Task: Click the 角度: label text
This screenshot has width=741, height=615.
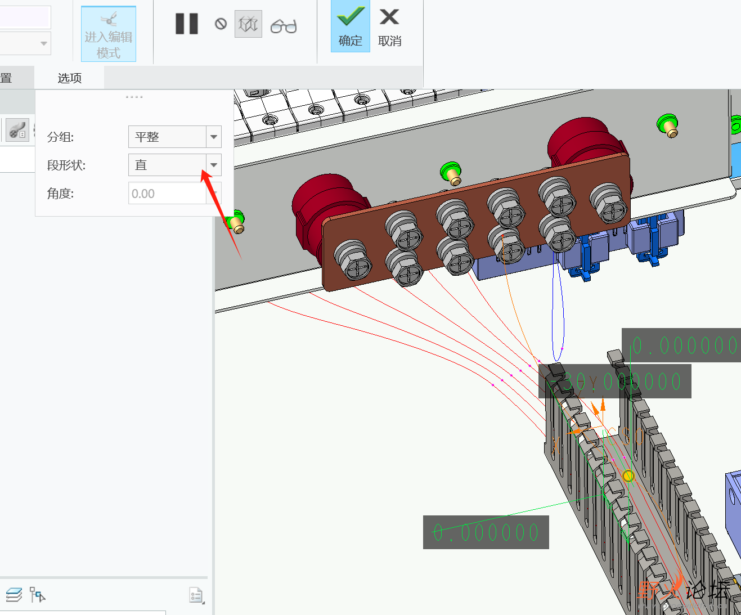Action: pos(60,194)
